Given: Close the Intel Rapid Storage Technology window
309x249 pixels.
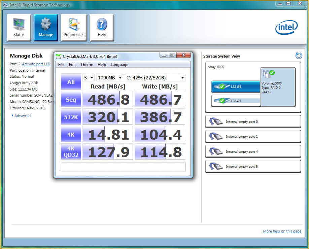Looking at the screenshot, I should pyautogui.click(x=300, y=3).
